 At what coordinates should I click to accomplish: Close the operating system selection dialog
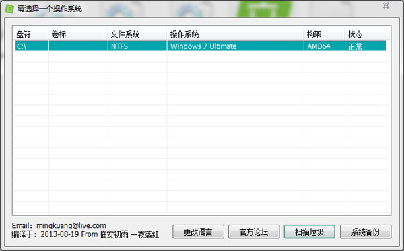[x=386, y=5]
